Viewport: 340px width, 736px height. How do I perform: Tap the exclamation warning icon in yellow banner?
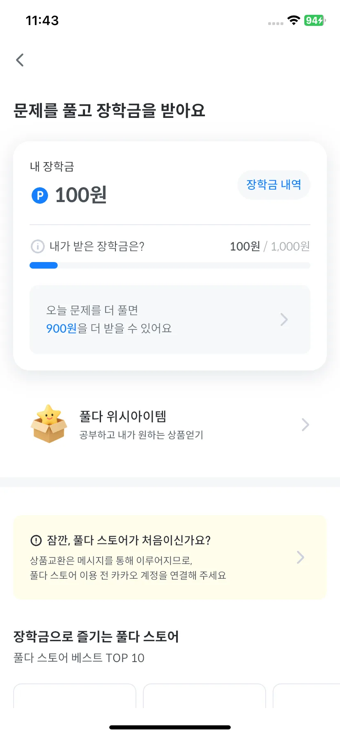pyautogui.click(x=36, y=540)
